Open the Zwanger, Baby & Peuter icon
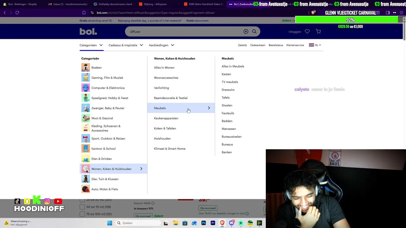This screenshot has height=228, width=406. coord(86,108)
